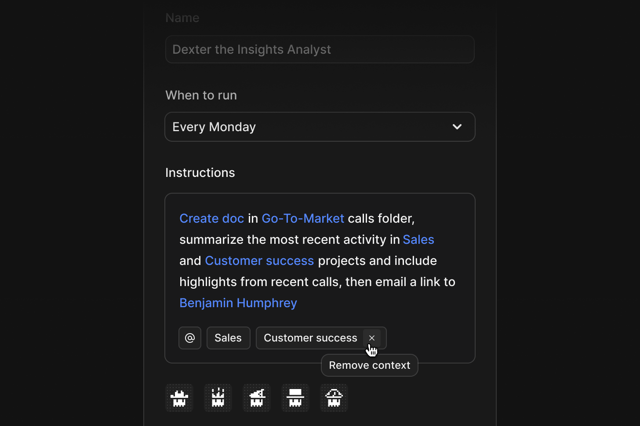Screen dimensions: 640x426
Task: Select the crown-wearing pixel avatar
Action: tap(218, 397)
